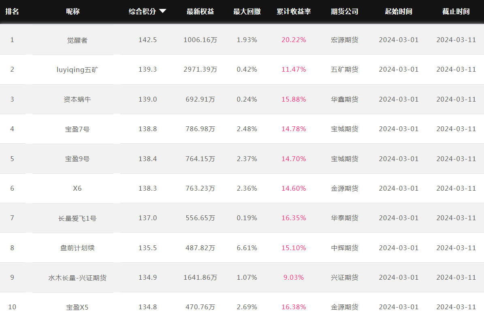This screenshot has height=321, width=484.
Task: Select the score value 135.5
Action: 147,248
